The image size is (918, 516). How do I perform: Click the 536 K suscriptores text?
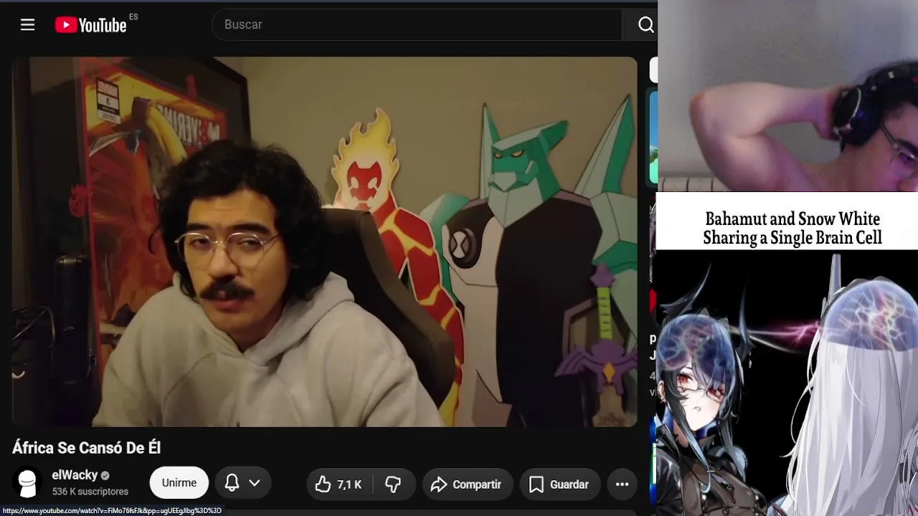click(x=90, y=492)
